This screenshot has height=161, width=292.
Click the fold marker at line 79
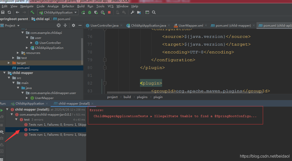[105, 60]
